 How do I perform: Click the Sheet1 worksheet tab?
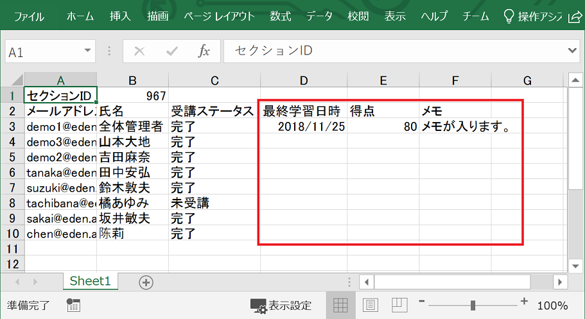point(91,281)
